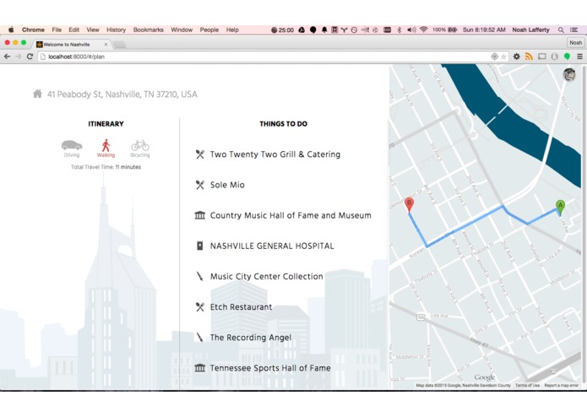Click the Noah profile button in Chrome

point(575,43)
